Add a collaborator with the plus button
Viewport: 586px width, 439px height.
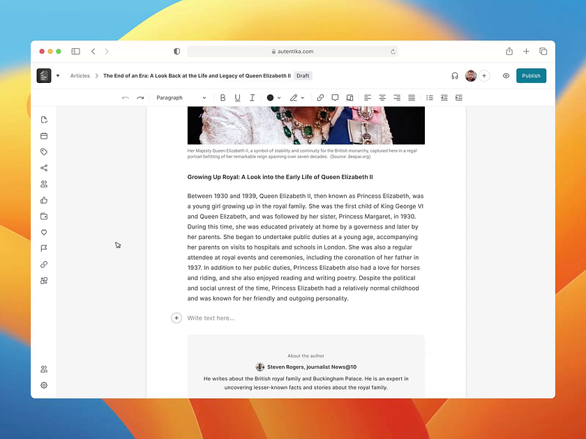click(484, 76)
